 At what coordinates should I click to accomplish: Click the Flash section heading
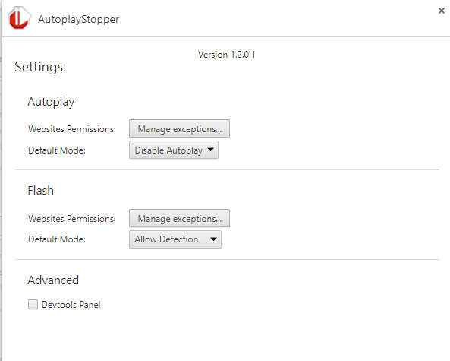point(40,191)
